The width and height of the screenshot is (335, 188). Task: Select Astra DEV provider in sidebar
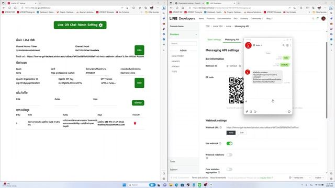pyautogui.click(x=176, y=61)
